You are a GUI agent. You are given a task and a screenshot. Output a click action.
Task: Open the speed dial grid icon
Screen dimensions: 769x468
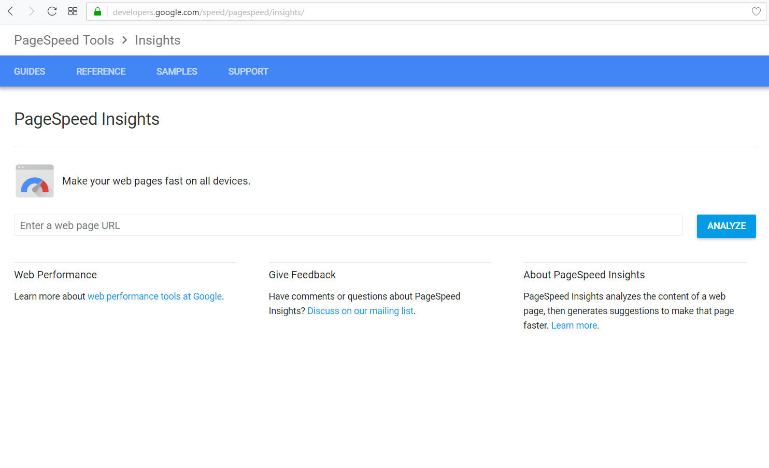pyautogui.click(x=73, y=11)
